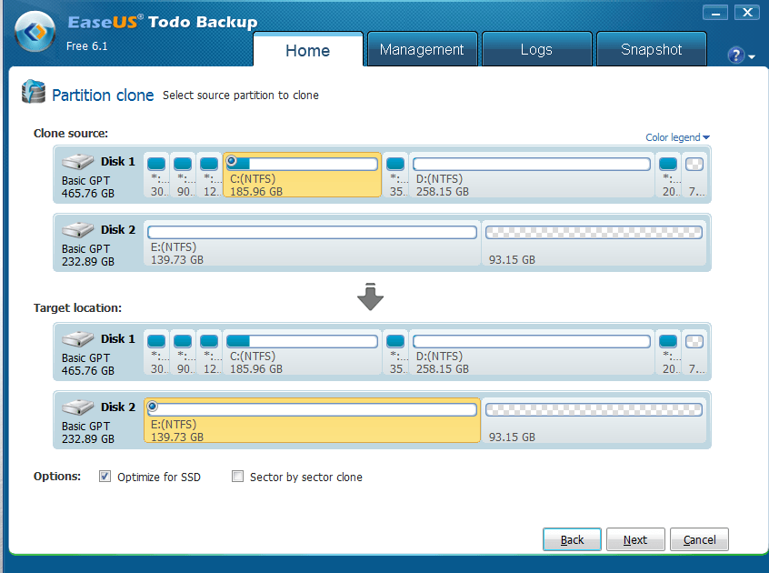Open the Logs tab
Screen dimensions: 769x573
[x=537, y=49]
